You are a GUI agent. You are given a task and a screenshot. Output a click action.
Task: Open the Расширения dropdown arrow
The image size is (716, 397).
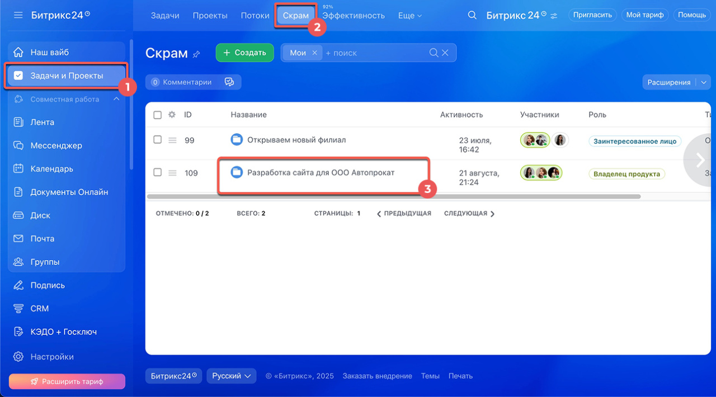[x=703, y=82]
